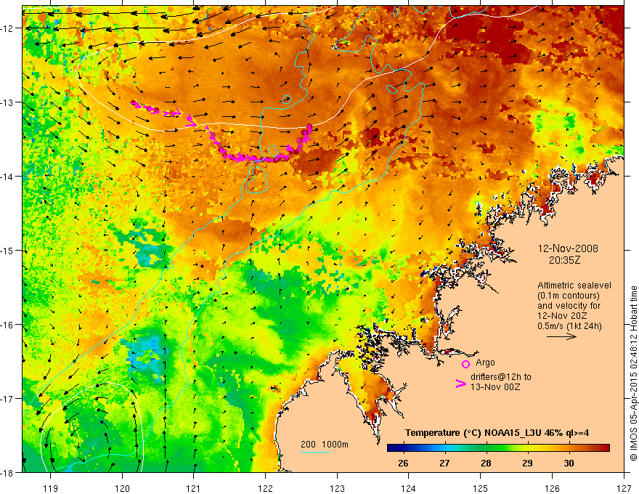Click the longitude axis label '119'
Image resolution: width=639 pixels, height=494 pixels.
point(51,488)
